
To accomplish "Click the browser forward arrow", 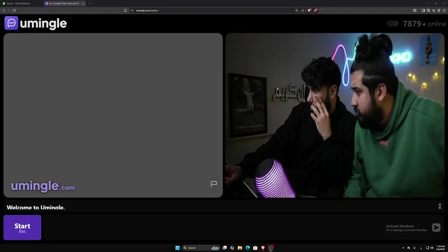I will click(x=9, y=10).
